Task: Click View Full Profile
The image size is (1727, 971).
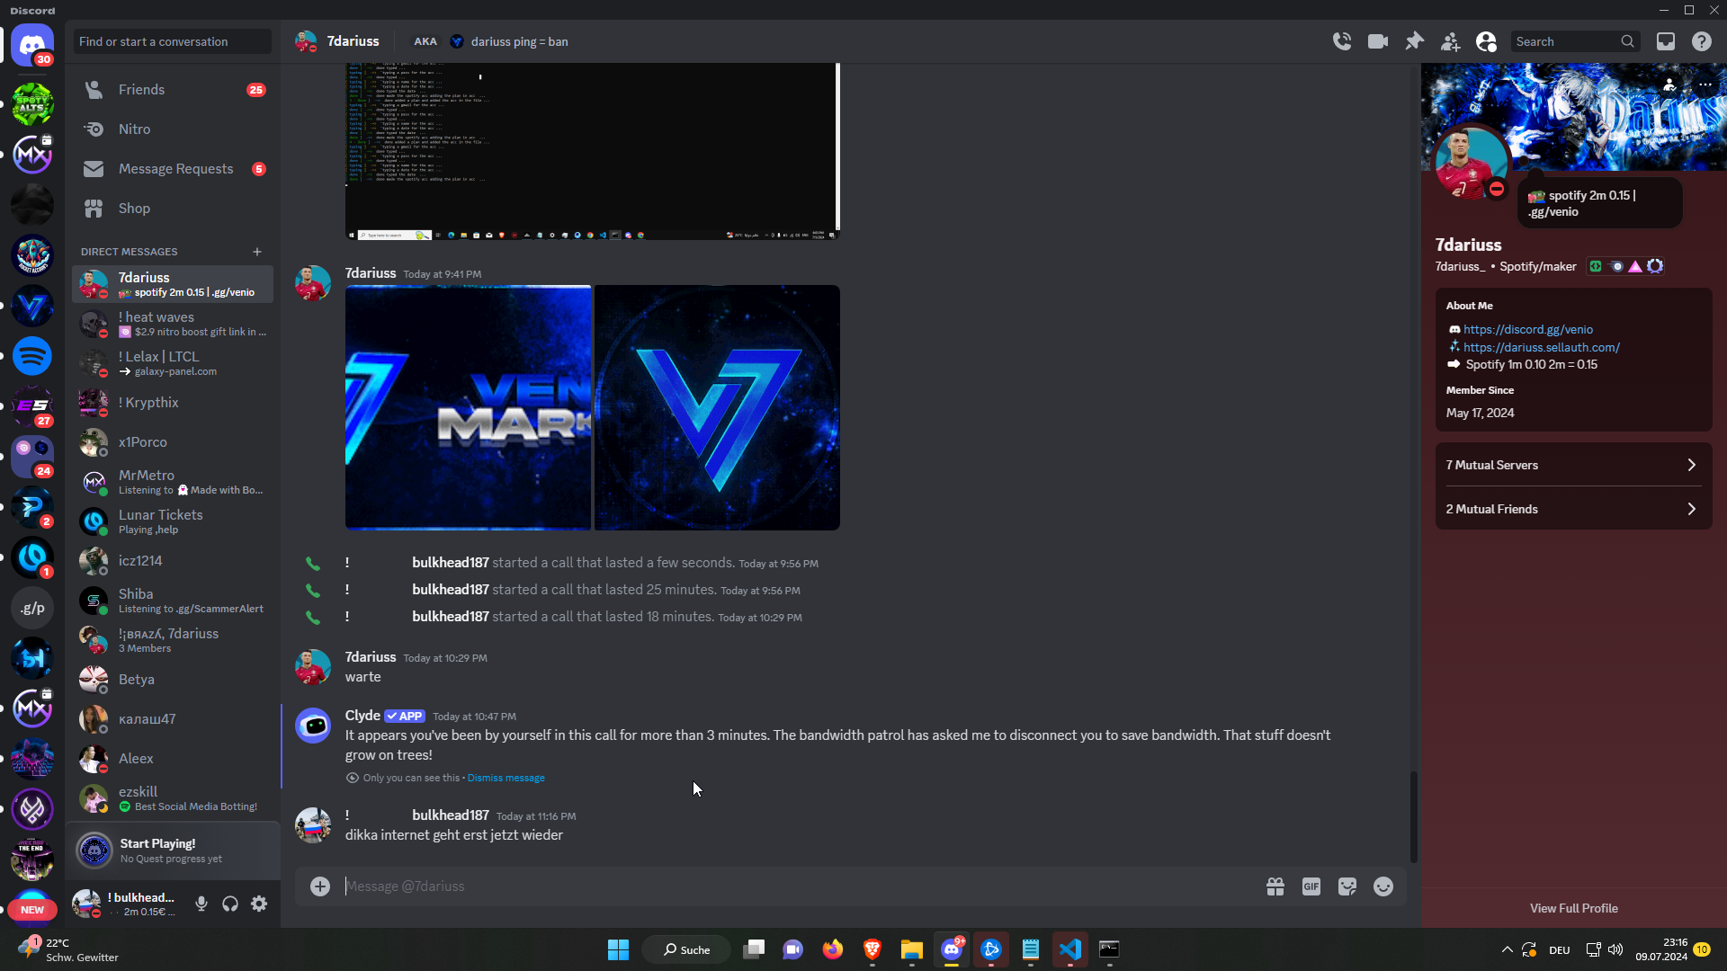Action: tap(1573, 908)
